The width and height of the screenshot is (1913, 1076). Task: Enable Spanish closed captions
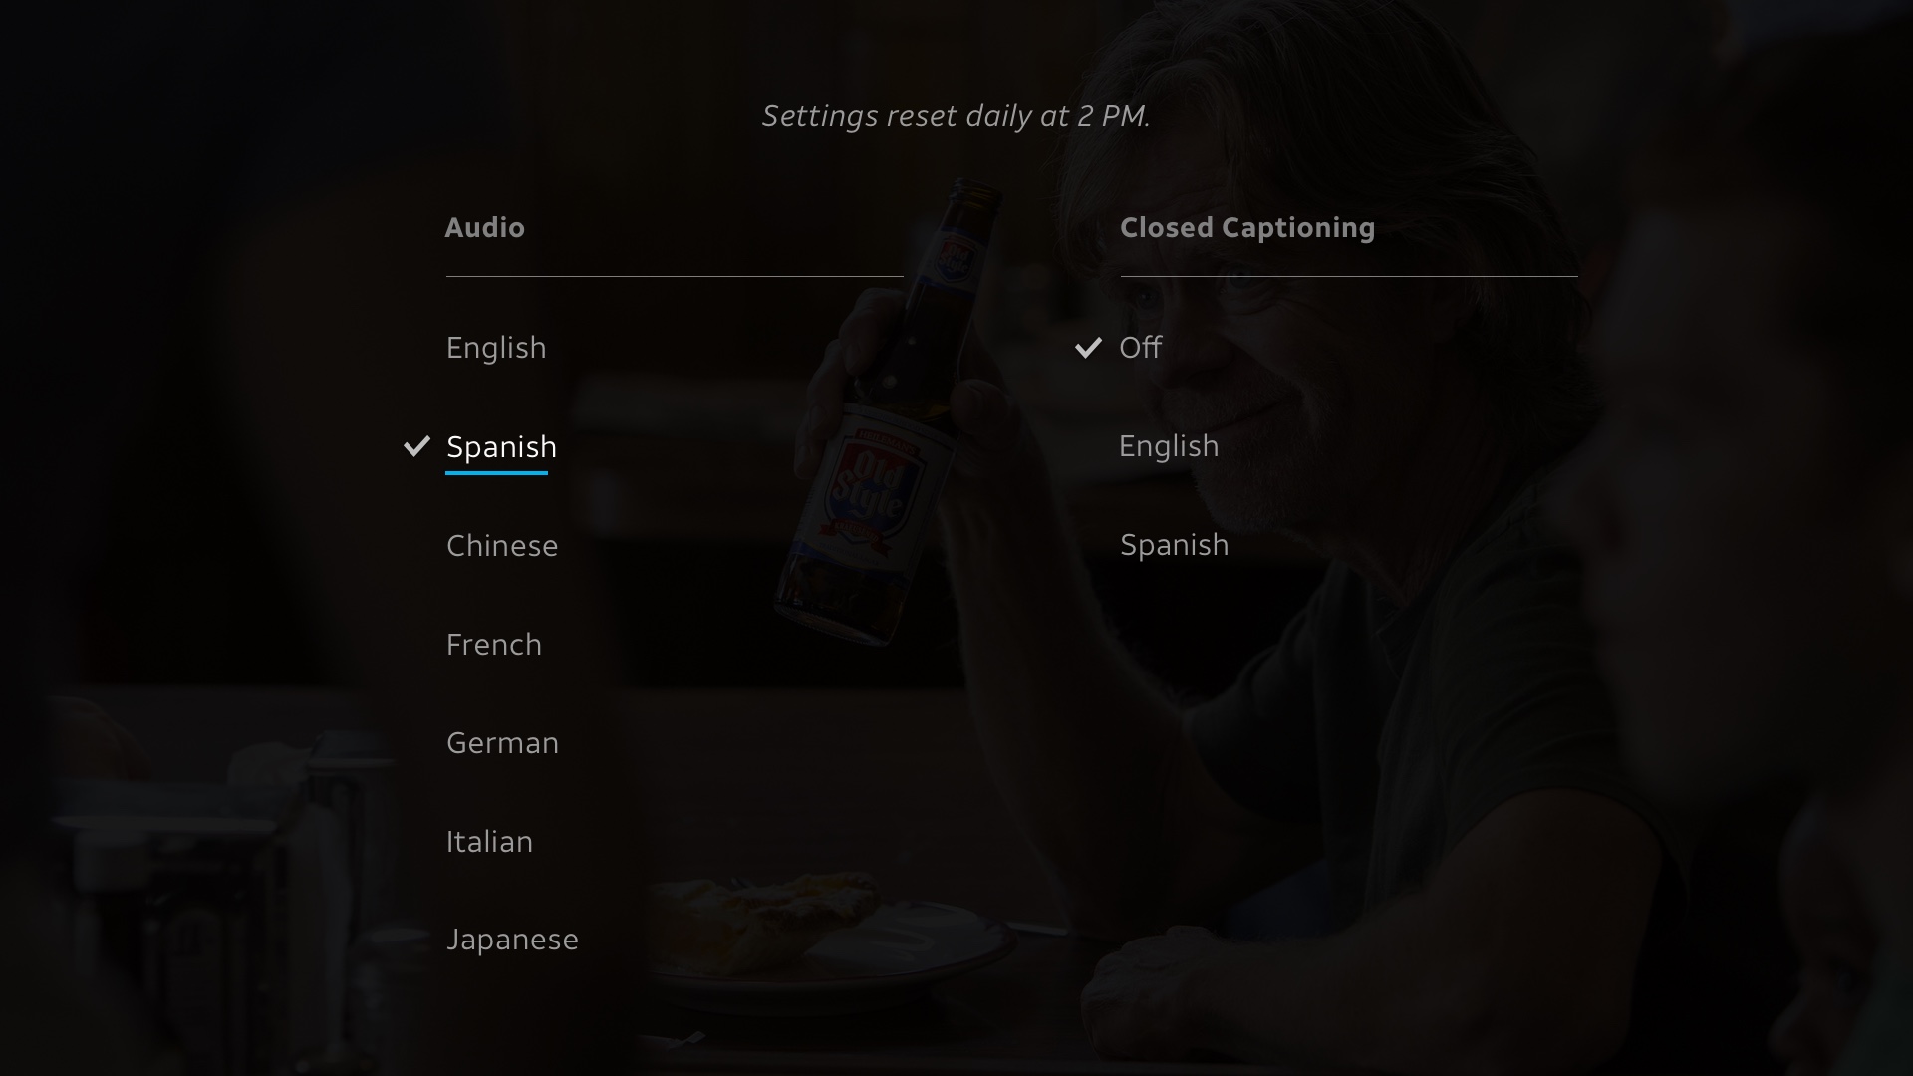[x=1175, y=545]
